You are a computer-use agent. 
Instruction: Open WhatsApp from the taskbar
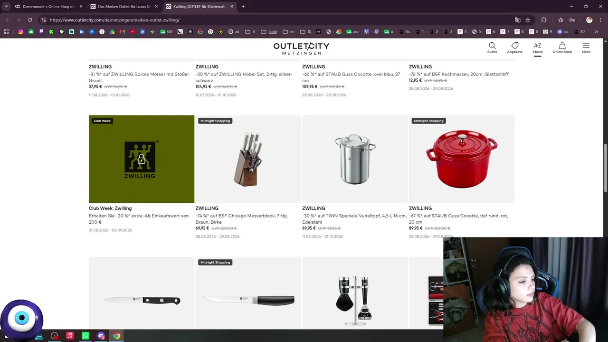coord(85,336)
